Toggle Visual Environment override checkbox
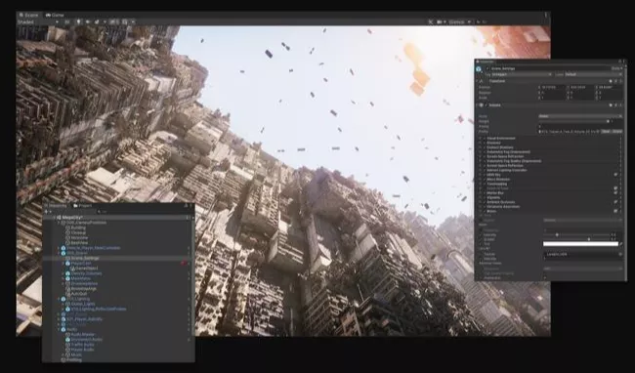Image resolution: width=635 pixels, height=373 pixels. (x=485, y=139)
